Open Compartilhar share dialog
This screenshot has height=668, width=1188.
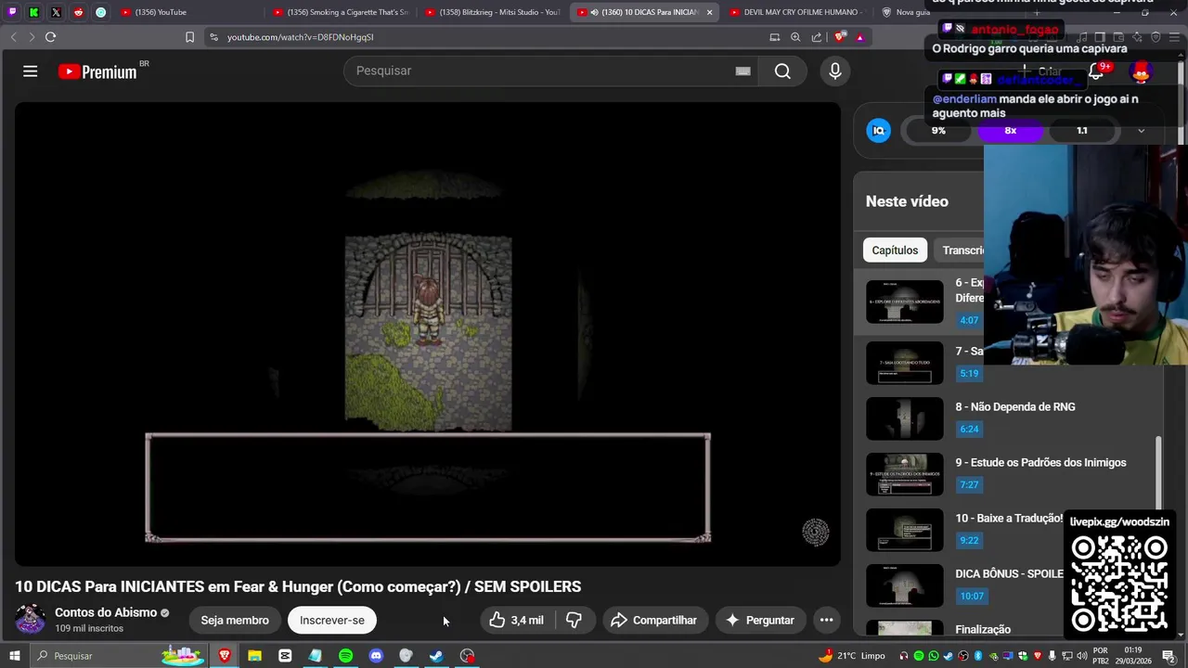pos(654,620)
